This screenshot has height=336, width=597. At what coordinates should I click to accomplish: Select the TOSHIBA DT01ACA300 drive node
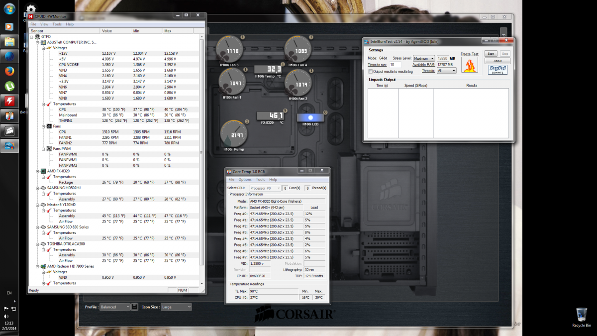point(66,244)
